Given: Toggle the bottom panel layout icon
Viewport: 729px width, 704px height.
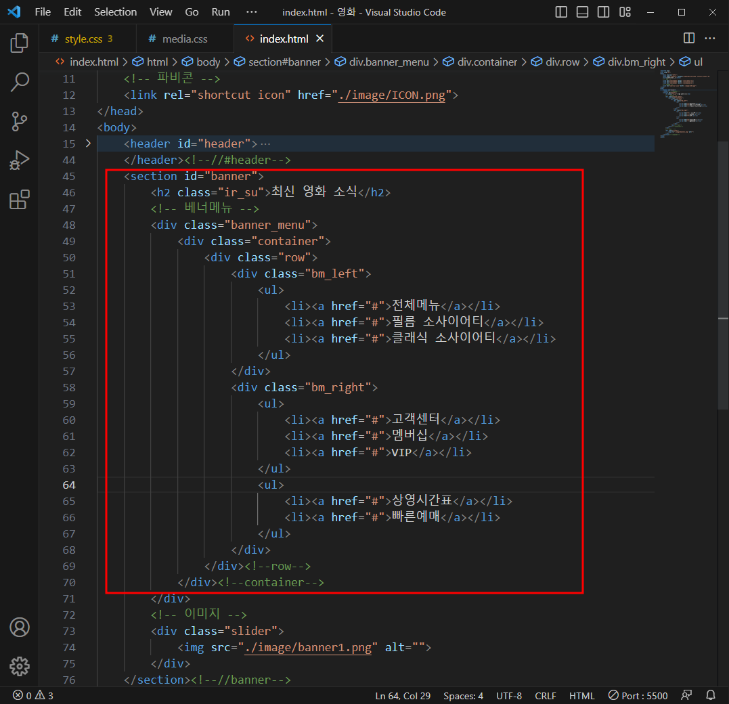Looking at the screenshot, I should [x=582, y=12].
